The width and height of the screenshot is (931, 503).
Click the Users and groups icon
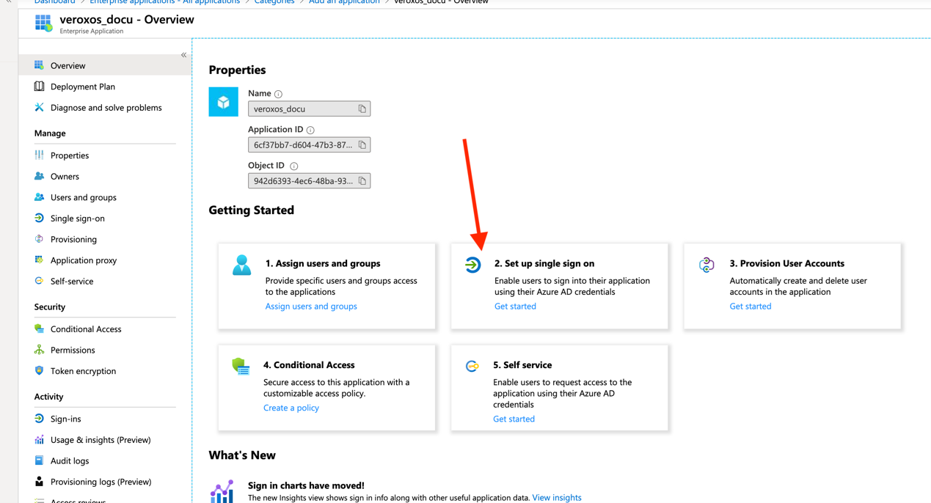[x=40, y=197]
